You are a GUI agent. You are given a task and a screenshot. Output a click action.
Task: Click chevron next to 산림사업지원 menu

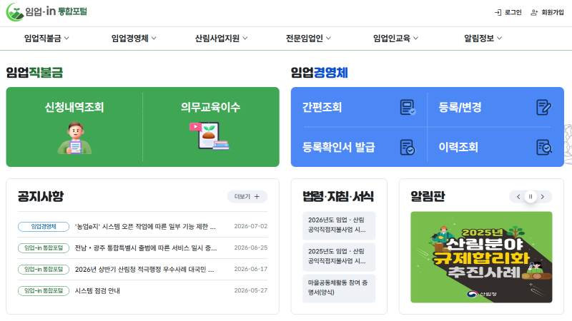(x=245, y=39)
